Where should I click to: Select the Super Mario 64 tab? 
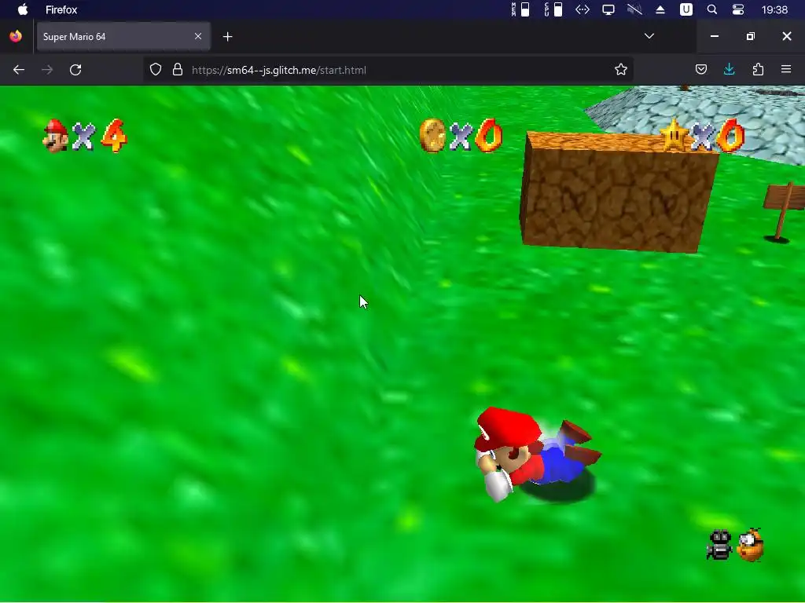click(x=123, y=36)
